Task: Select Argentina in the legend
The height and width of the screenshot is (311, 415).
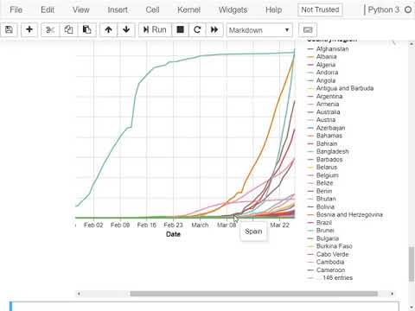Action: click(329, 97)
